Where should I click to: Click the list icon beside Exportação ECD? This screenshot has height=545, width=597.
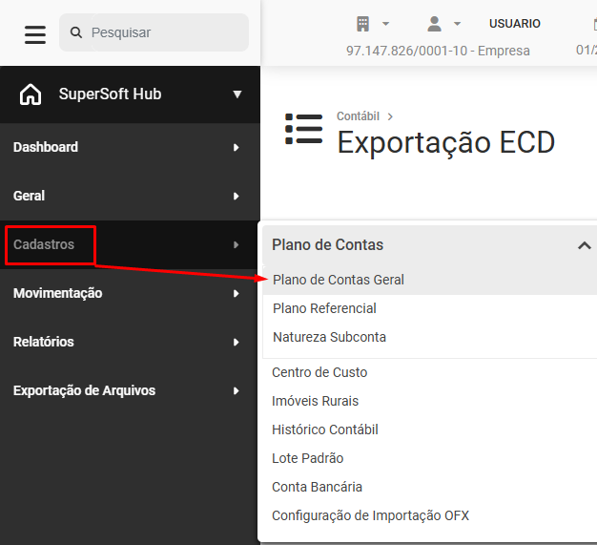tap(304, 129)
